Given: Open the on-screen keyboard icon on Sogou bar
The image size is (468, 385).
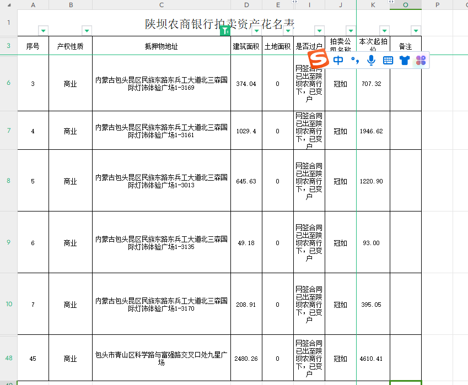Looking at the screenshot, I should click(388, 59).
